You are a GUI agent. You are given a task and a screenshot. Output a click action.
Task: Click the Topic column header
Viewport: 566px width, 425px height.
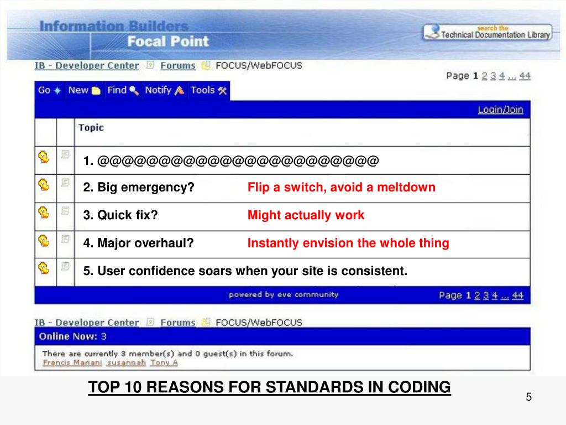point(91,128)
